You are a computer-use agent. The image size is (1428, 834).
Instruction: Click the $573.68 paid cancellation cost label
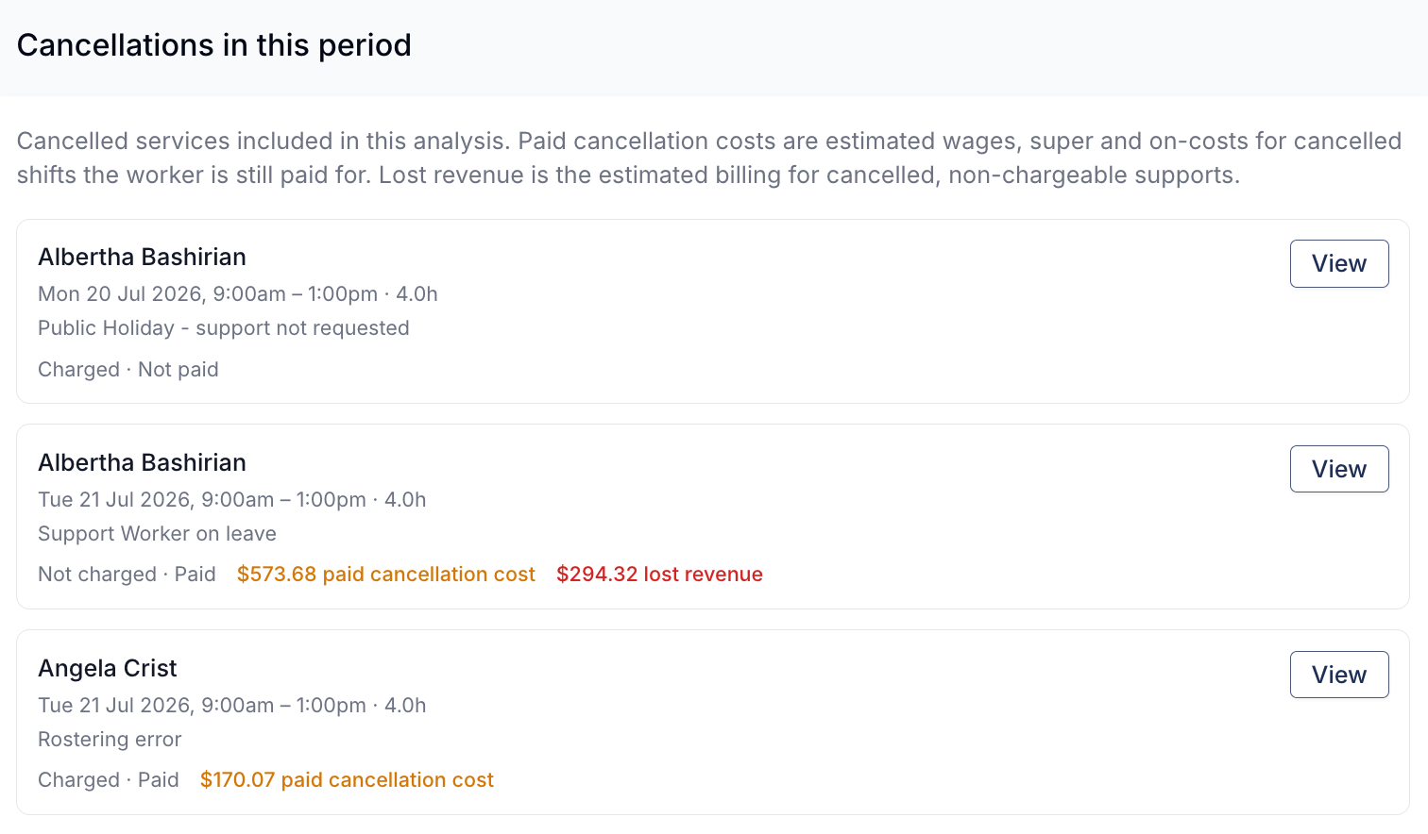point(386,574)
